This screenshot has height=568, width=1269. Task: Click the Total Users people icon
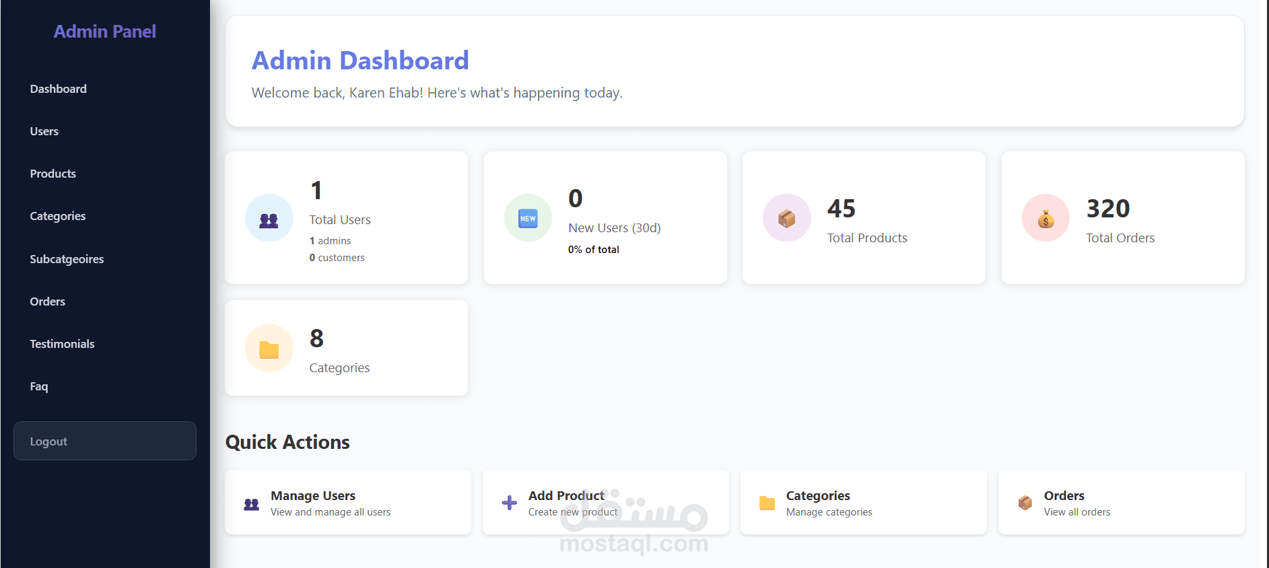(269, 219)
